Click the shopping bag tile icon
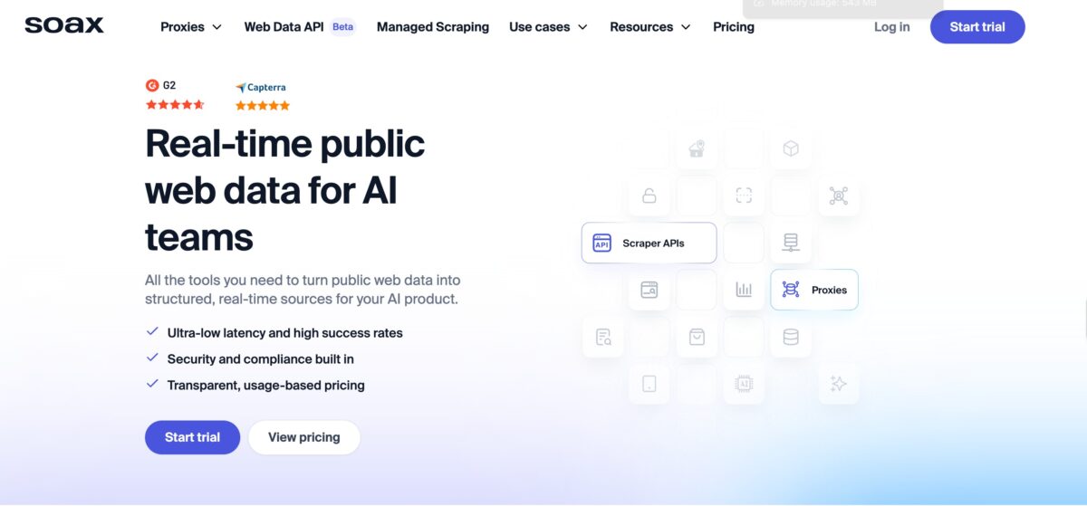The height and width of the screenshot is (506, 1087). 697,337
